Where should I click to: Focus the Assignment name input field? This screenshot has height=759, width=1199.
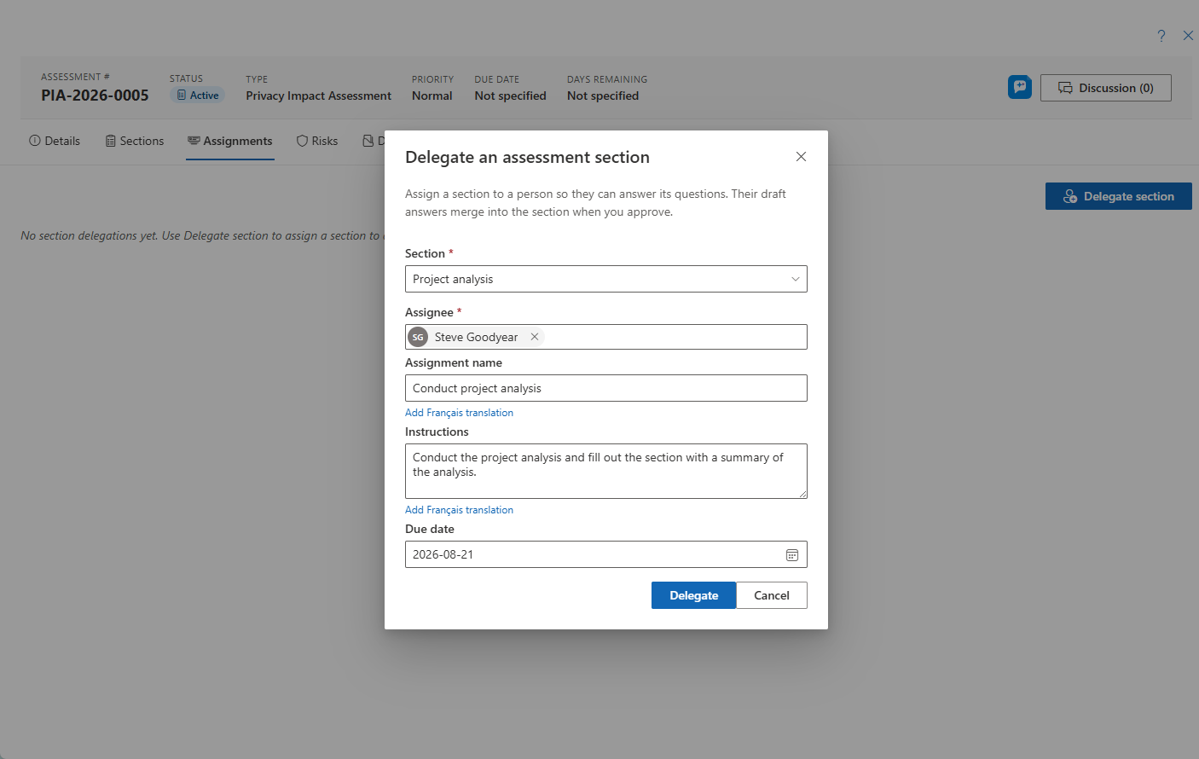606,388
